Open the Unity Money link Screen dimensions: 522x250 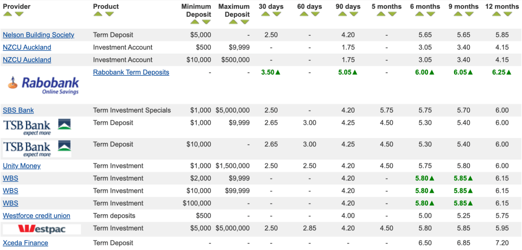pos(21,166)
